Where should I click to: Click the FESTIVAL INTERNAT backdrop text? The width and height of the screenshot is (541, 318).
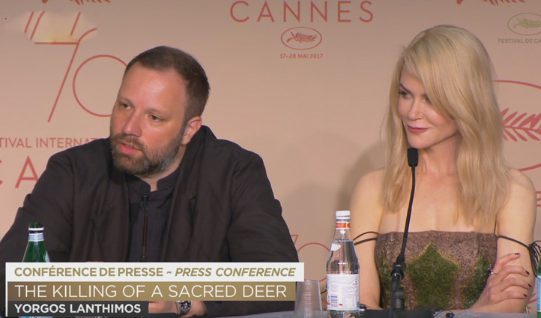point(47,142)
